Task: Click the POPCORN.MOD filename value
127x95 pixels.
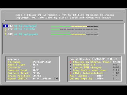Action: coord(42,62)
